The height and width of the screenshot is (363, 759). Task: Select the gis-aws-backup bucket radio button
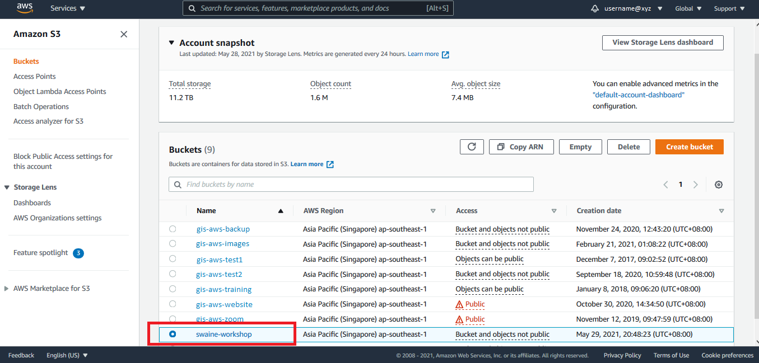tap(173, 229)
